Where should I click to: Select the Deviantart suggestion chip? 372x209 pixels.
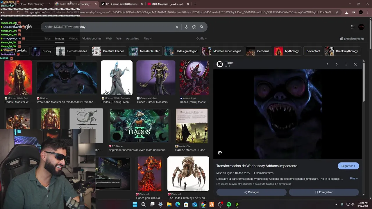pos(313,51)
